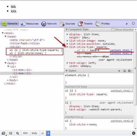
Task: Open the Profiles panel icon
Action: 98,24
